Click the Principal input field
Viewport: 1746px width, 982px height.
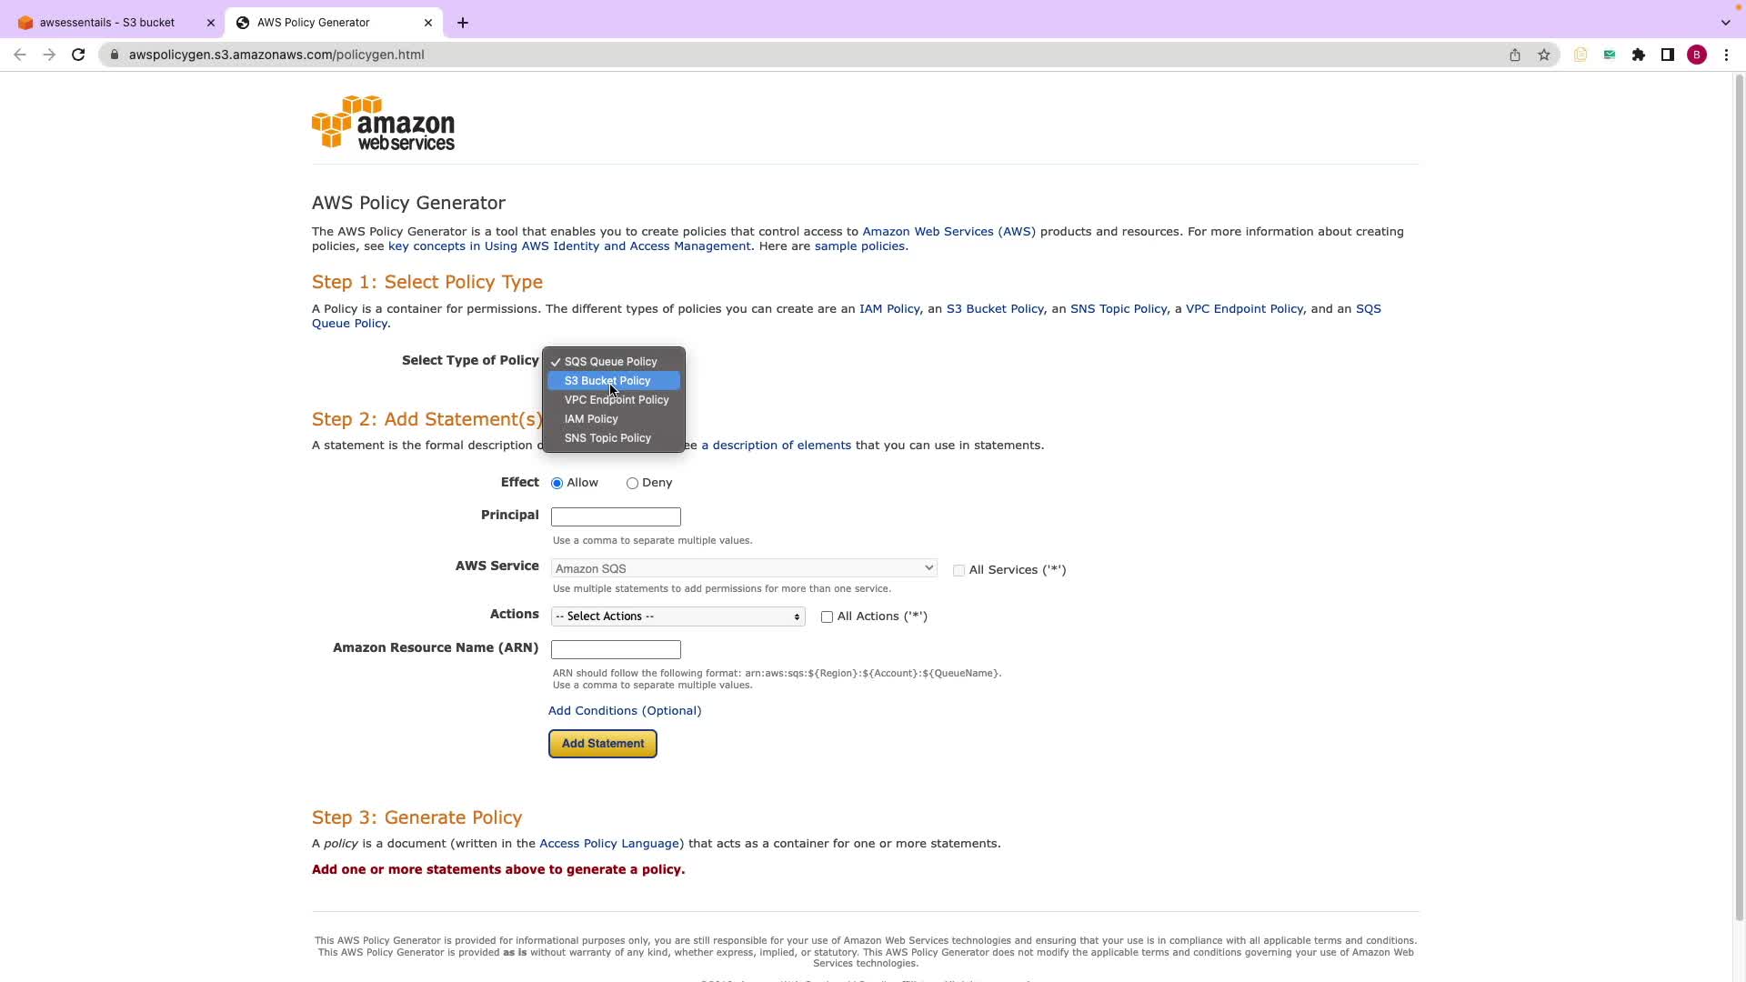pyautogui.click(x=616, y=517)
